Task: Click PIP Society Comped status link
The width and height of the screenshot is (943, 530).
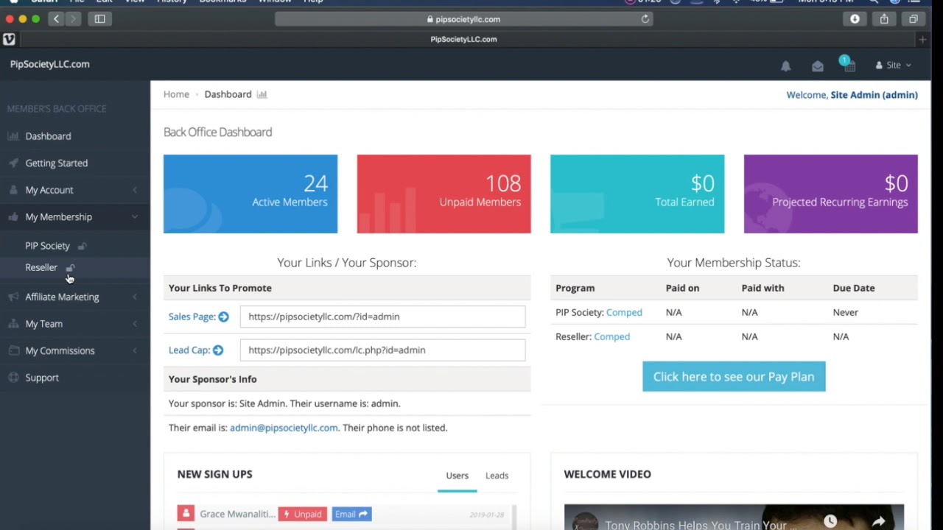Action: [624, 312]
